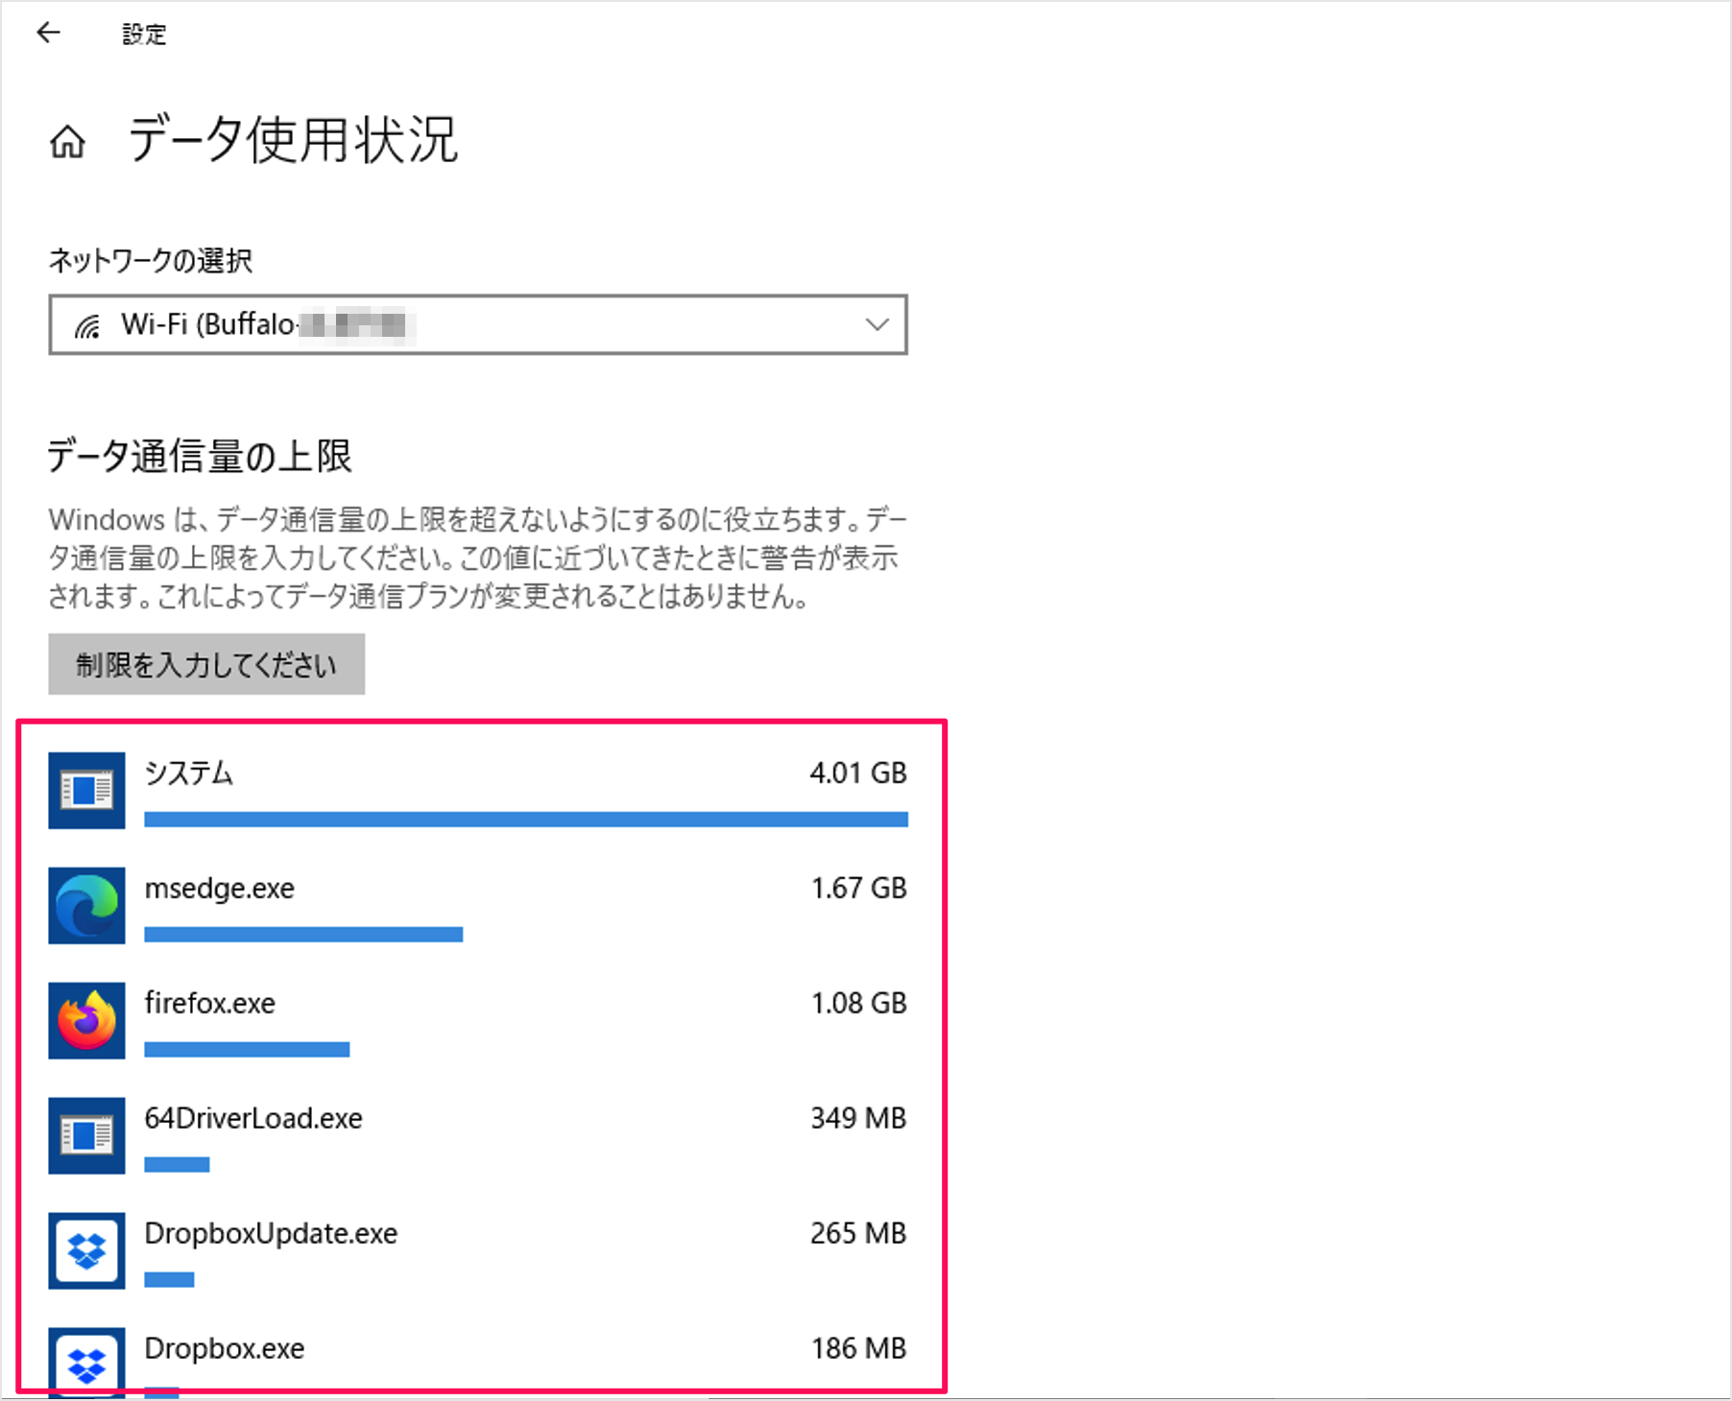Click the 64DriverLoad.exe icon
The height and width of the screenshot is (1401, 1732).
[x=86, y=1135]
